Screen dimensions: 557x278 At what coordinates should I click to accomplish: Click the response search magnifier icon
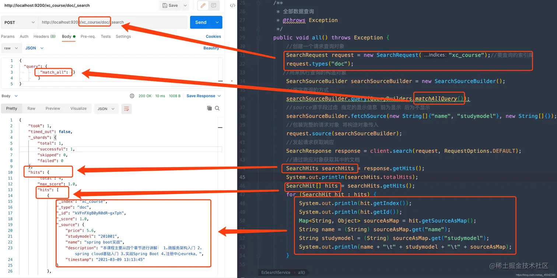pyautogui.click(x=217, y=108)
